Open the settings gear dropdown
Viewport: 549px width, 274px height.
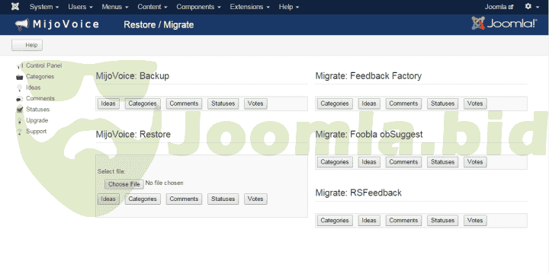click(x=532, y=7)
